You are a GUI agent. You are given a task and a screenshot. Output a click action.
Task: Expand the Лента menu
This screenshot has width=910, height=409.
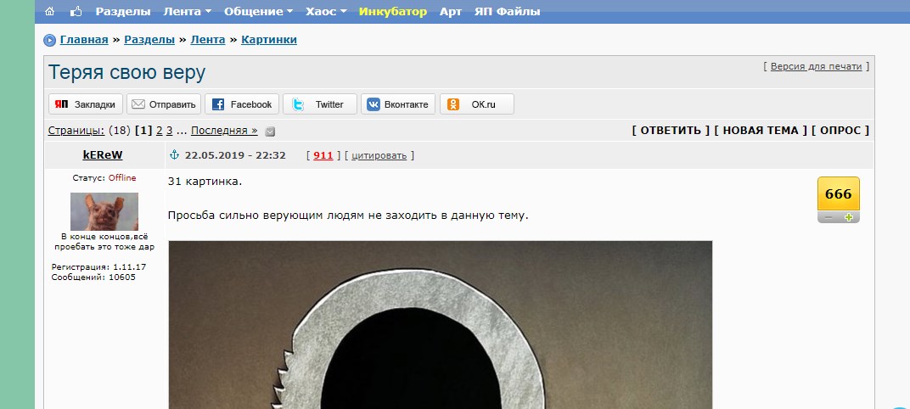(187, 12)
